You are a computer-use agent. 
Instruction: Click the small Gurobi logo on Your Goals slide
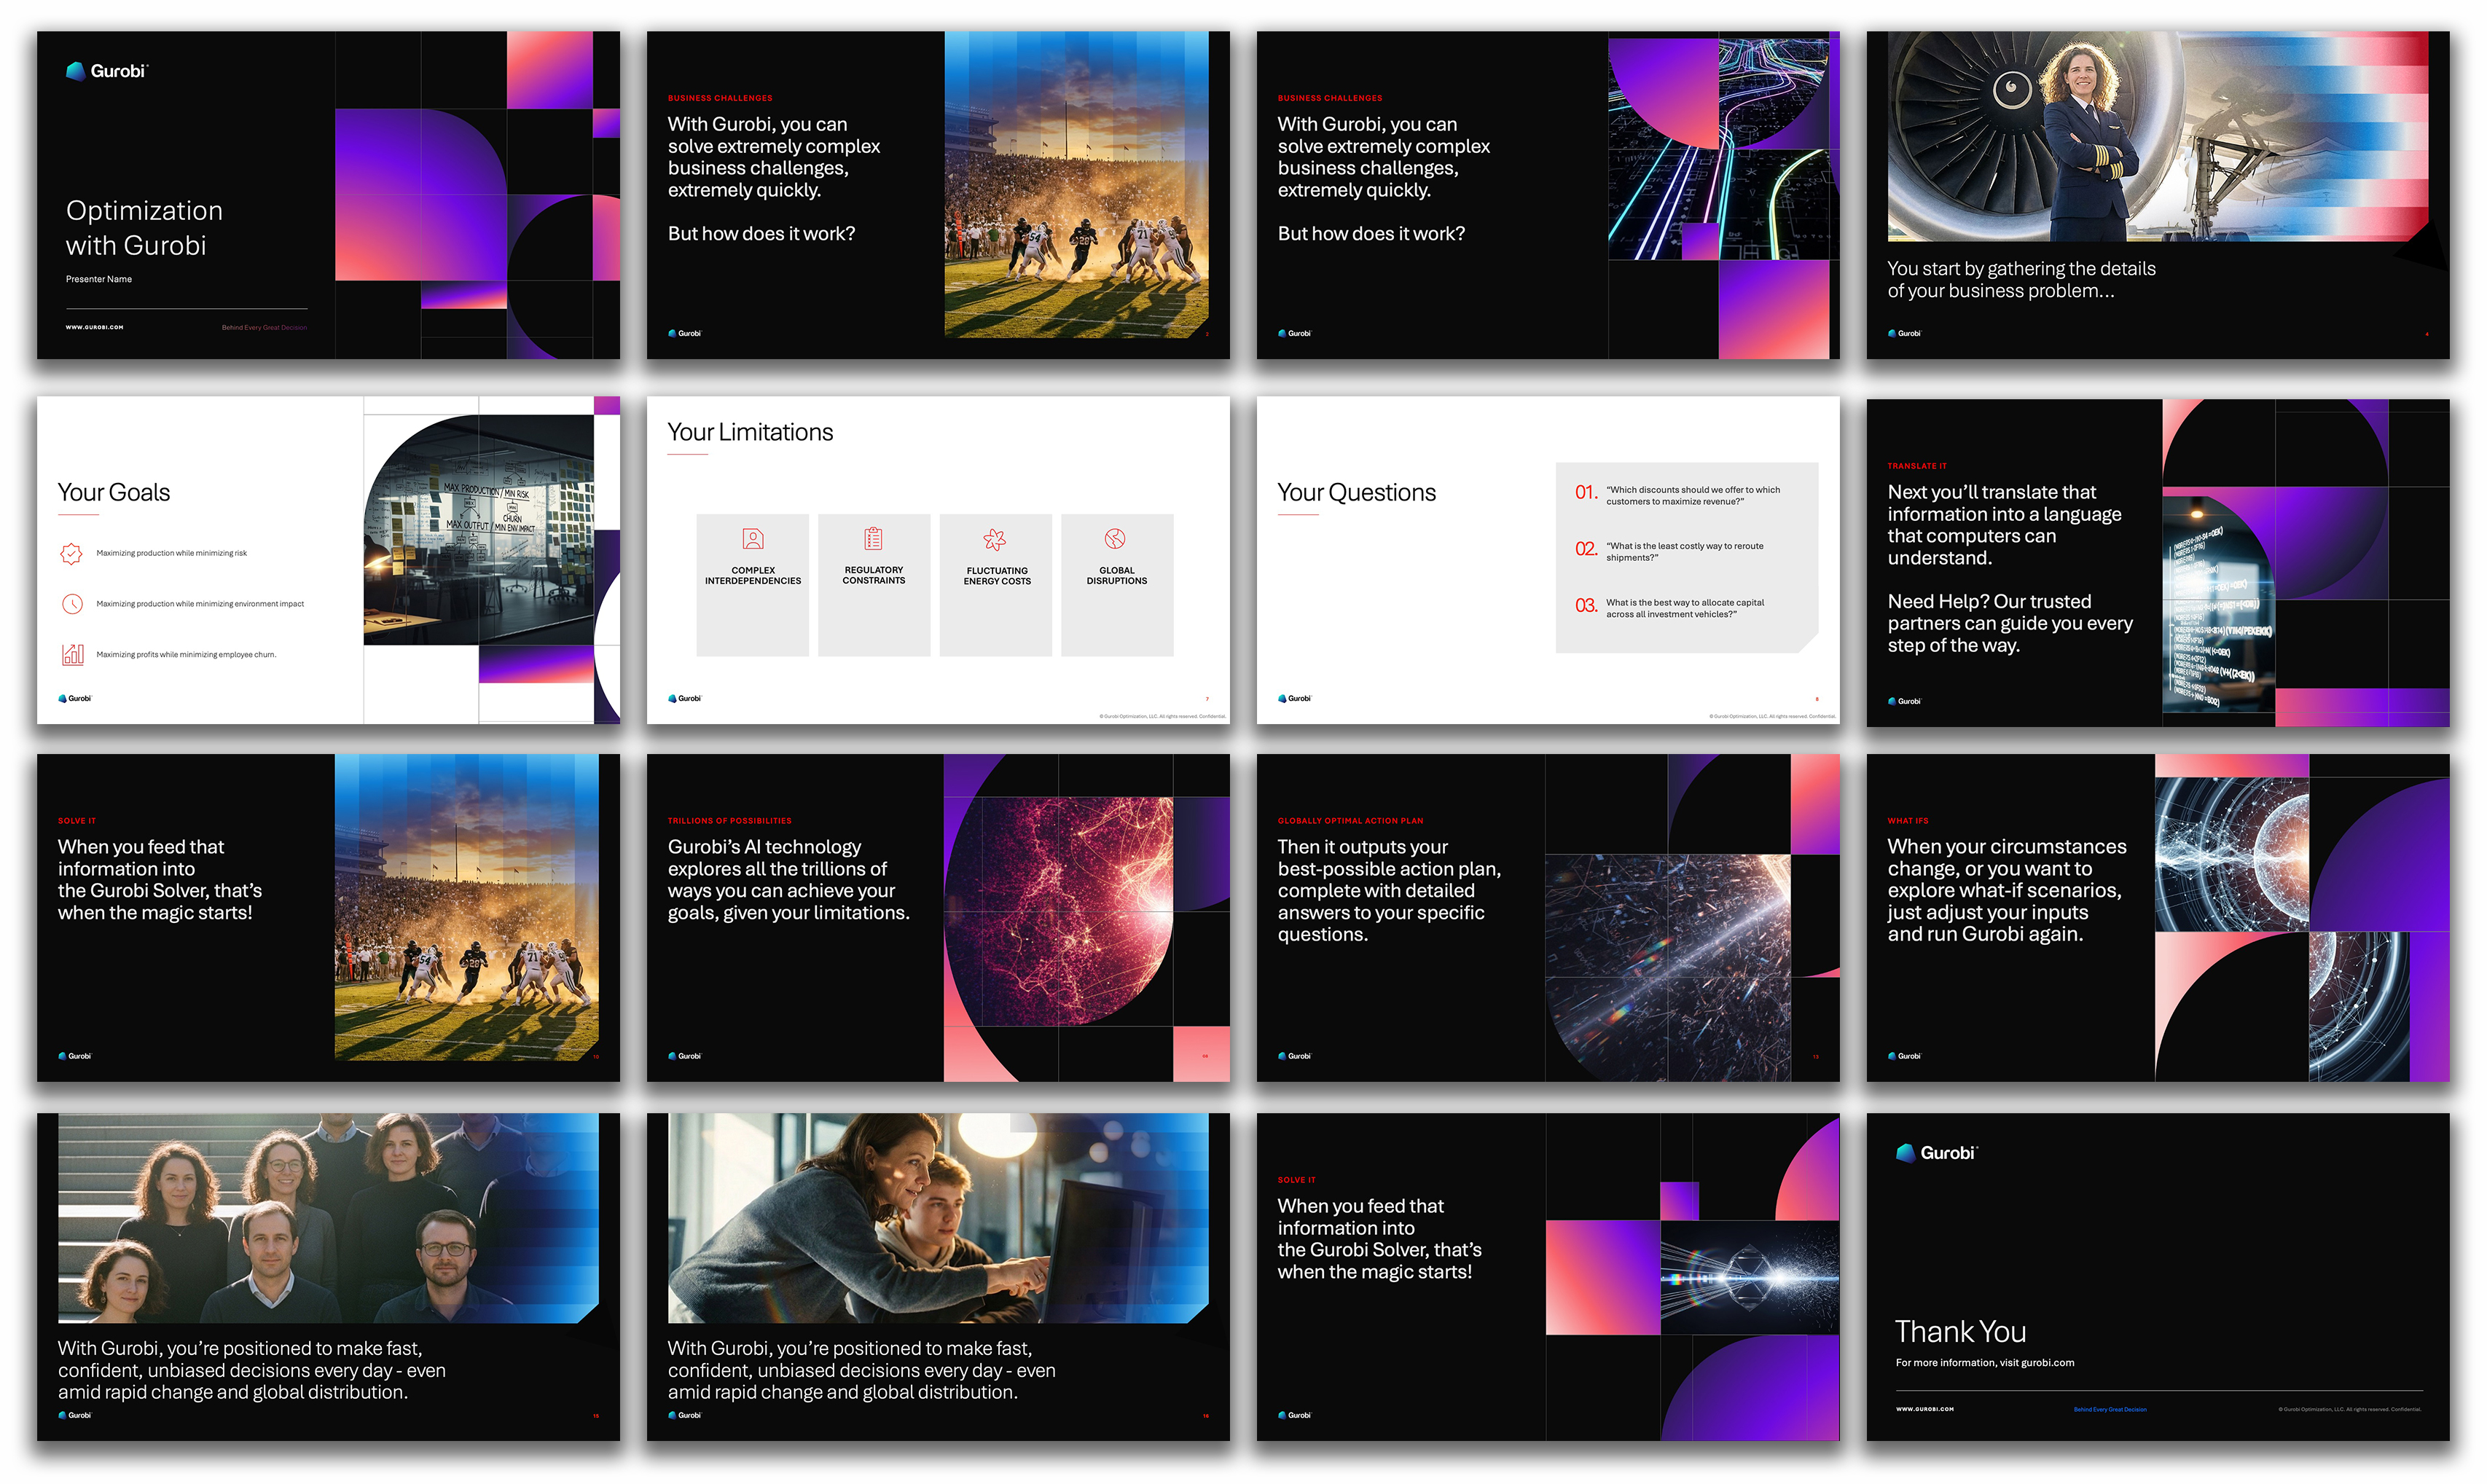click(x=75, y=698)
